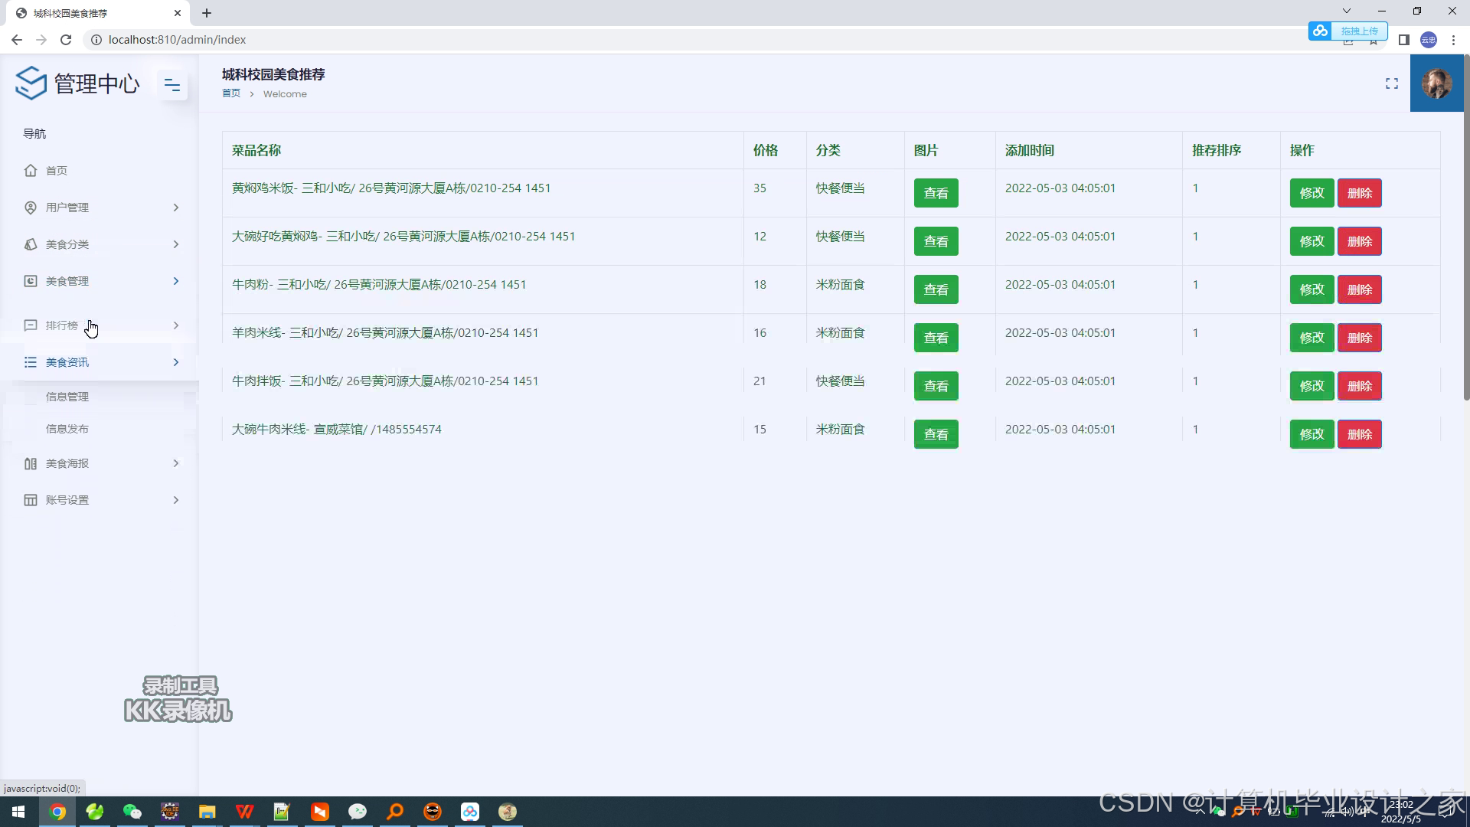This screenshot has width=1470, height=827.
Task: Click 查看 for 黄焖鸡米饭 row
Action: [936, 193]
